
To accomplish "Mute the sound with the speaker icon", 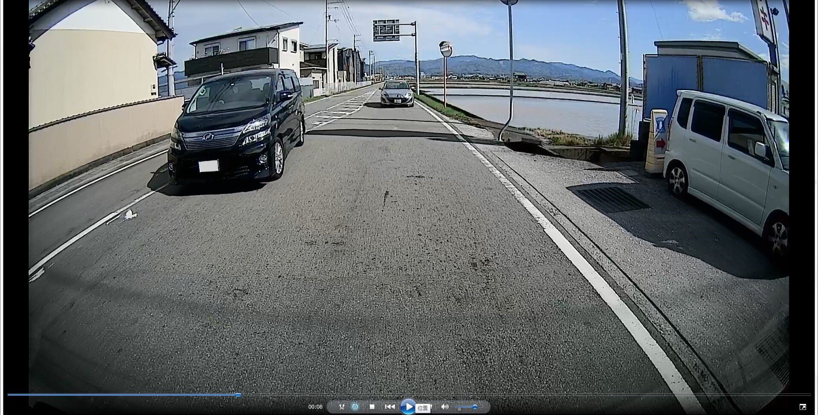I will point(445,406).
